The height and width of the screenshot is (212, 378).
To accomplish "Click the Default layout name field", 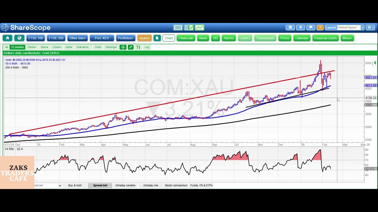I will 348,27.
